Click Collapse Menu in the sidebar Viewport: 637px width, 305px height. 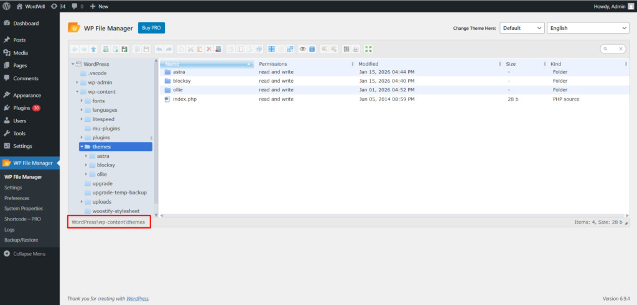point(25,254)
